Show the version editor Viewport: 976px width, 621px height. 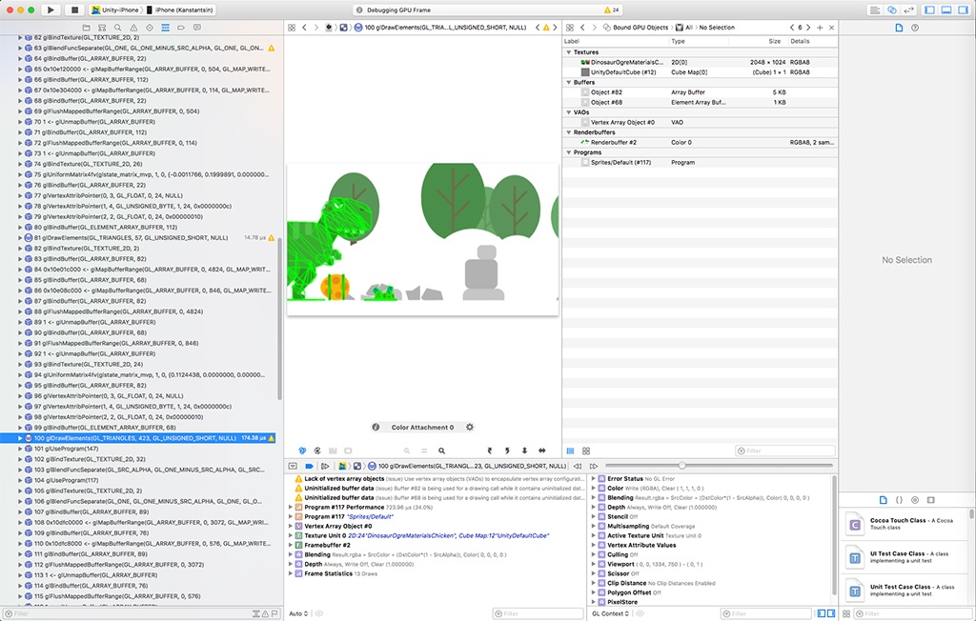click(x=909, y=10)
